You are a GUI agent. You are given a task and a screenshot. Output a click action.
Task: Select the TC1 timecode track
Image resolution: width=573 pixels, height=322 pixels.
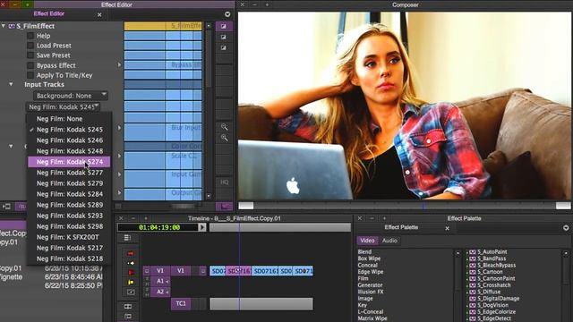[x=181, y=303]
